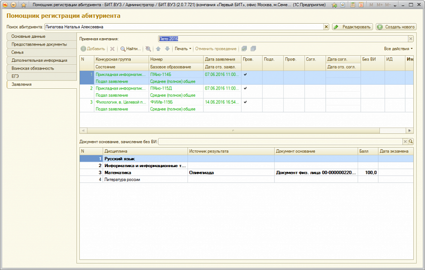Open lookup magnifier for Документ основание field

click(411, 141)
